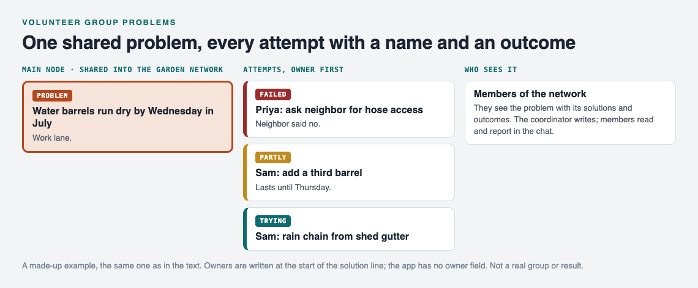
Task: Click the 'Main node' column header
Action: coord(122,70)
